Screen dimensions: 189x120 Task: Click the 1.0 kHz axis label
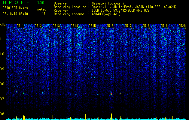(2, 54)
